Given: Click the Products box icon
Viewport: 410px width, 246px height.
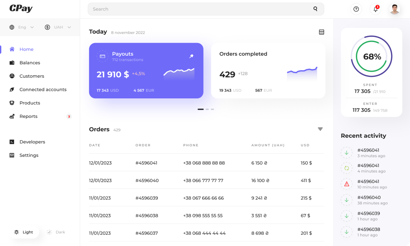Looking at the screenshot, I should (x=12, y=103).
